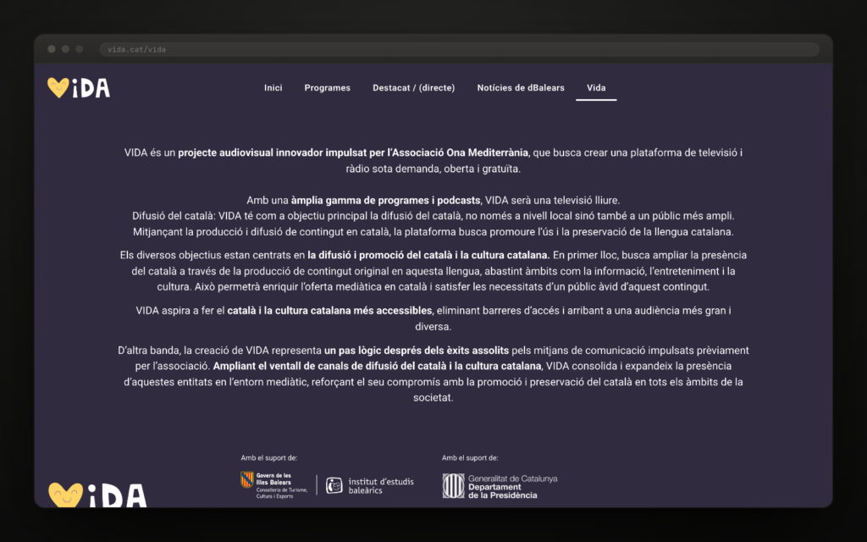Click the Institut d'Estudis Baleàrics logo
The width and height of the screenshot is (867, 542).
point(370,485)
